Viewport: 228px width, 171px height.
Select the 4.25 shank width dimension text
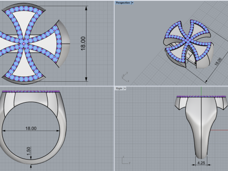click(201, 162)
